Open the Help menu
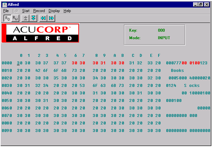This screenshot has height=148, width=212. 67,11
